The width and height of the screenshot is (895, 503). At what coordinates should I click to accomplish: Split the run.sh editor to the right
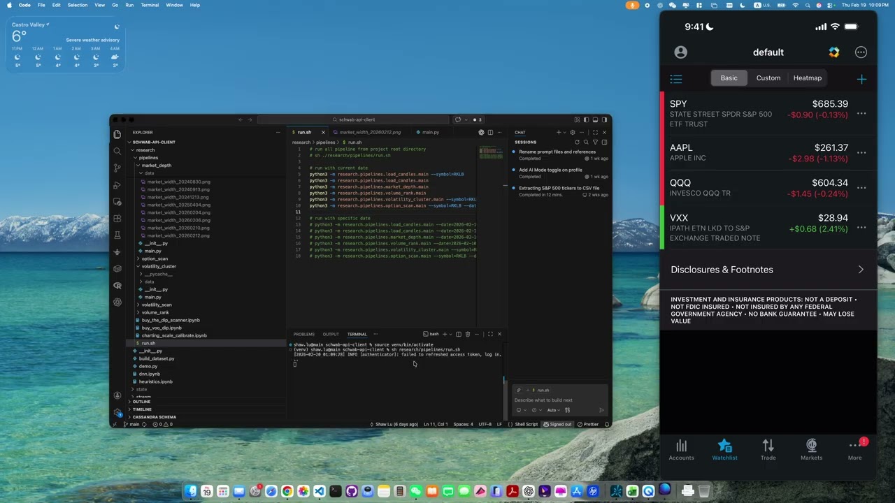[490, 132]
